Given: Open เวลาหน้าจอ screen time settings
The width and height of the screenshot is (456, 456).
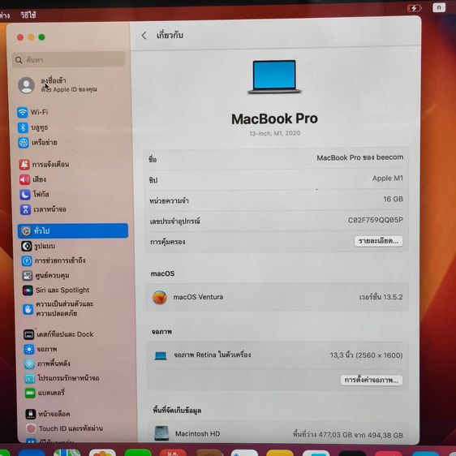Looking at the screenshot, I should coord(43,209).
